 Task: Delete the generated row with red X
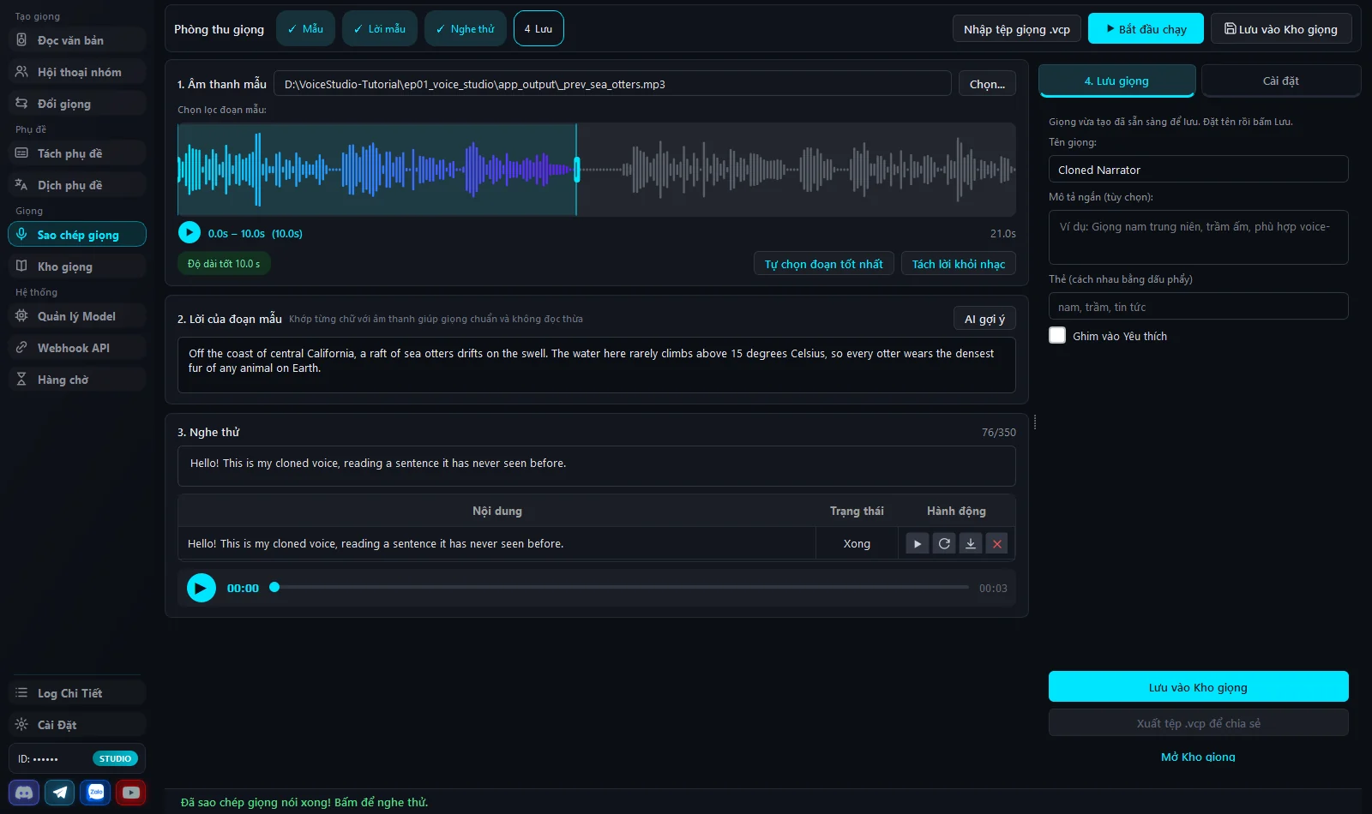tap(997, 543)
